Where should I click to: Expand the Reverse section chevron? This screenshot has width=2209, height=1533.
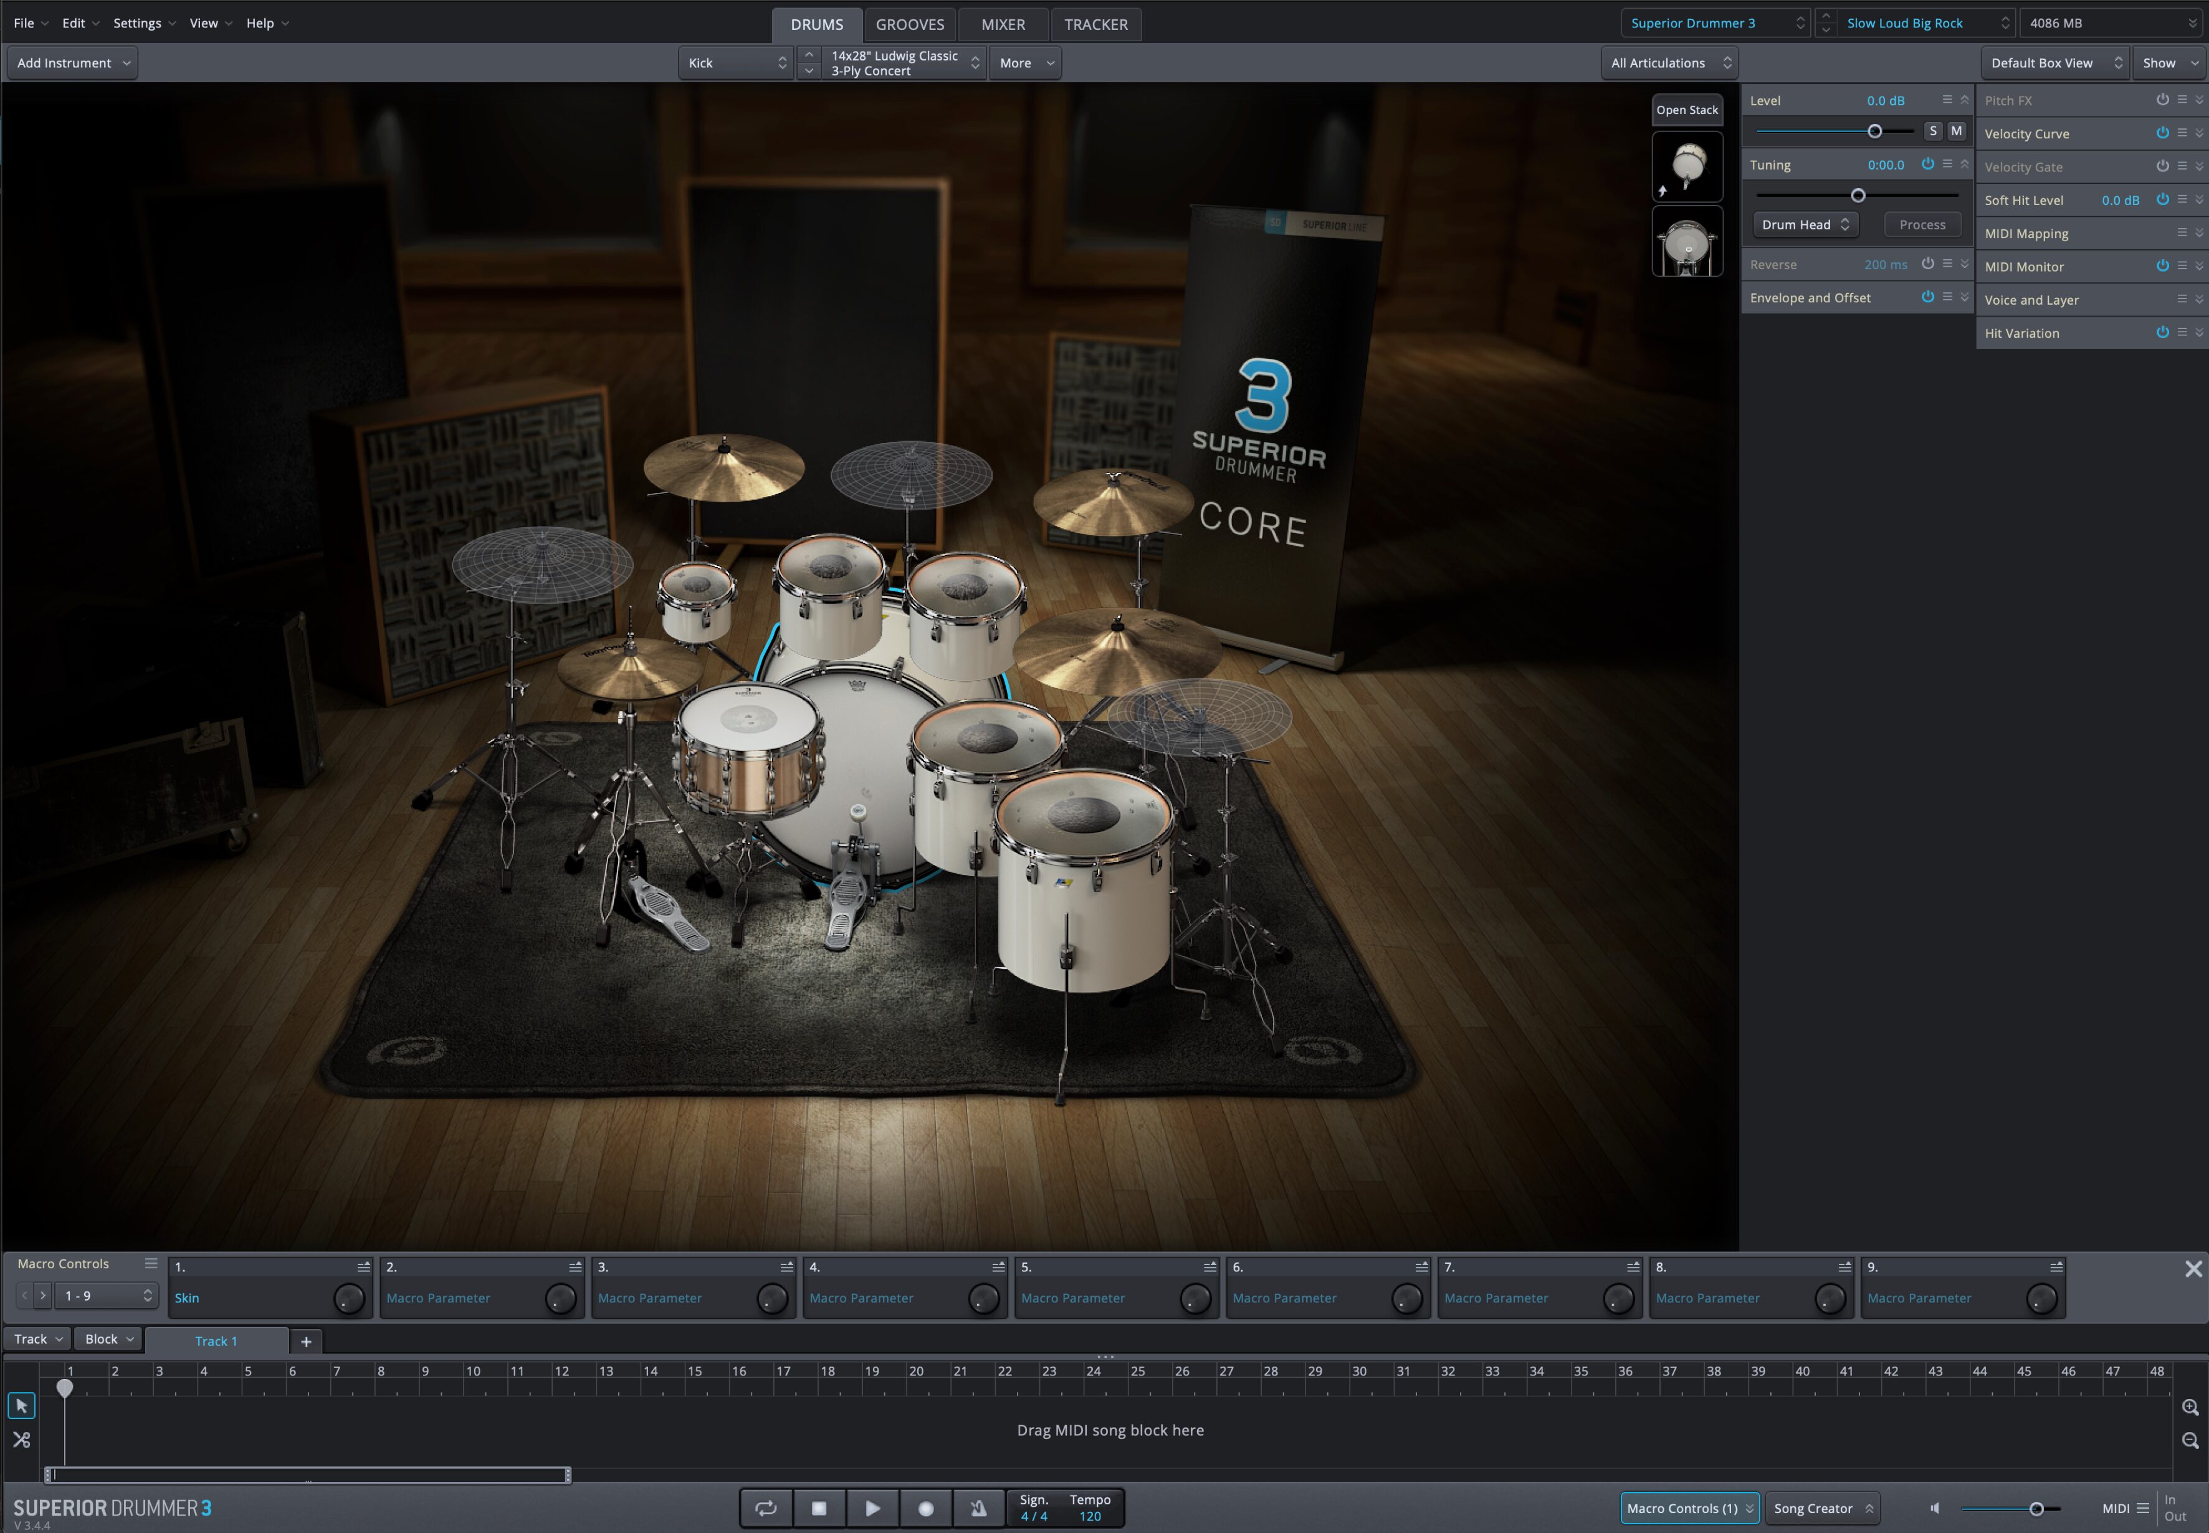pos(1965,264)
